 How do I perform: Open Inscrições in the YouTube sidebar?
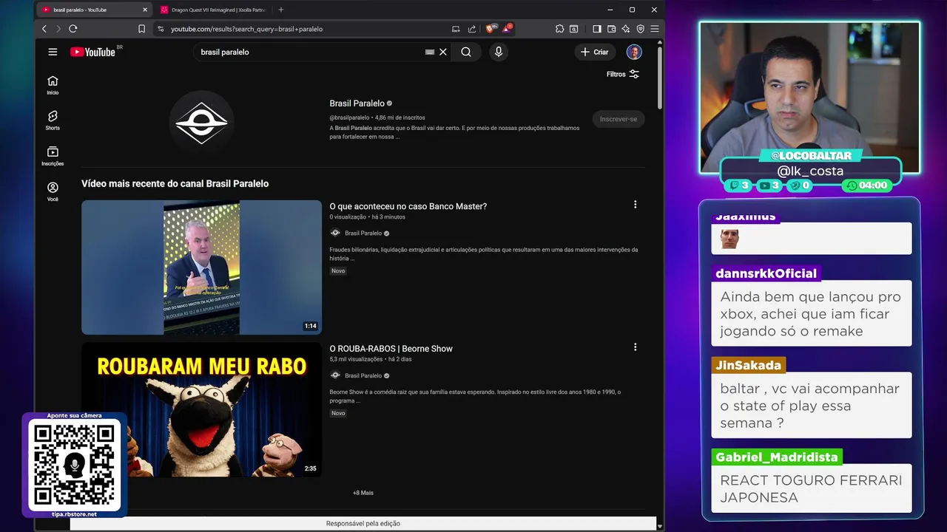click(x=53, y=156)
